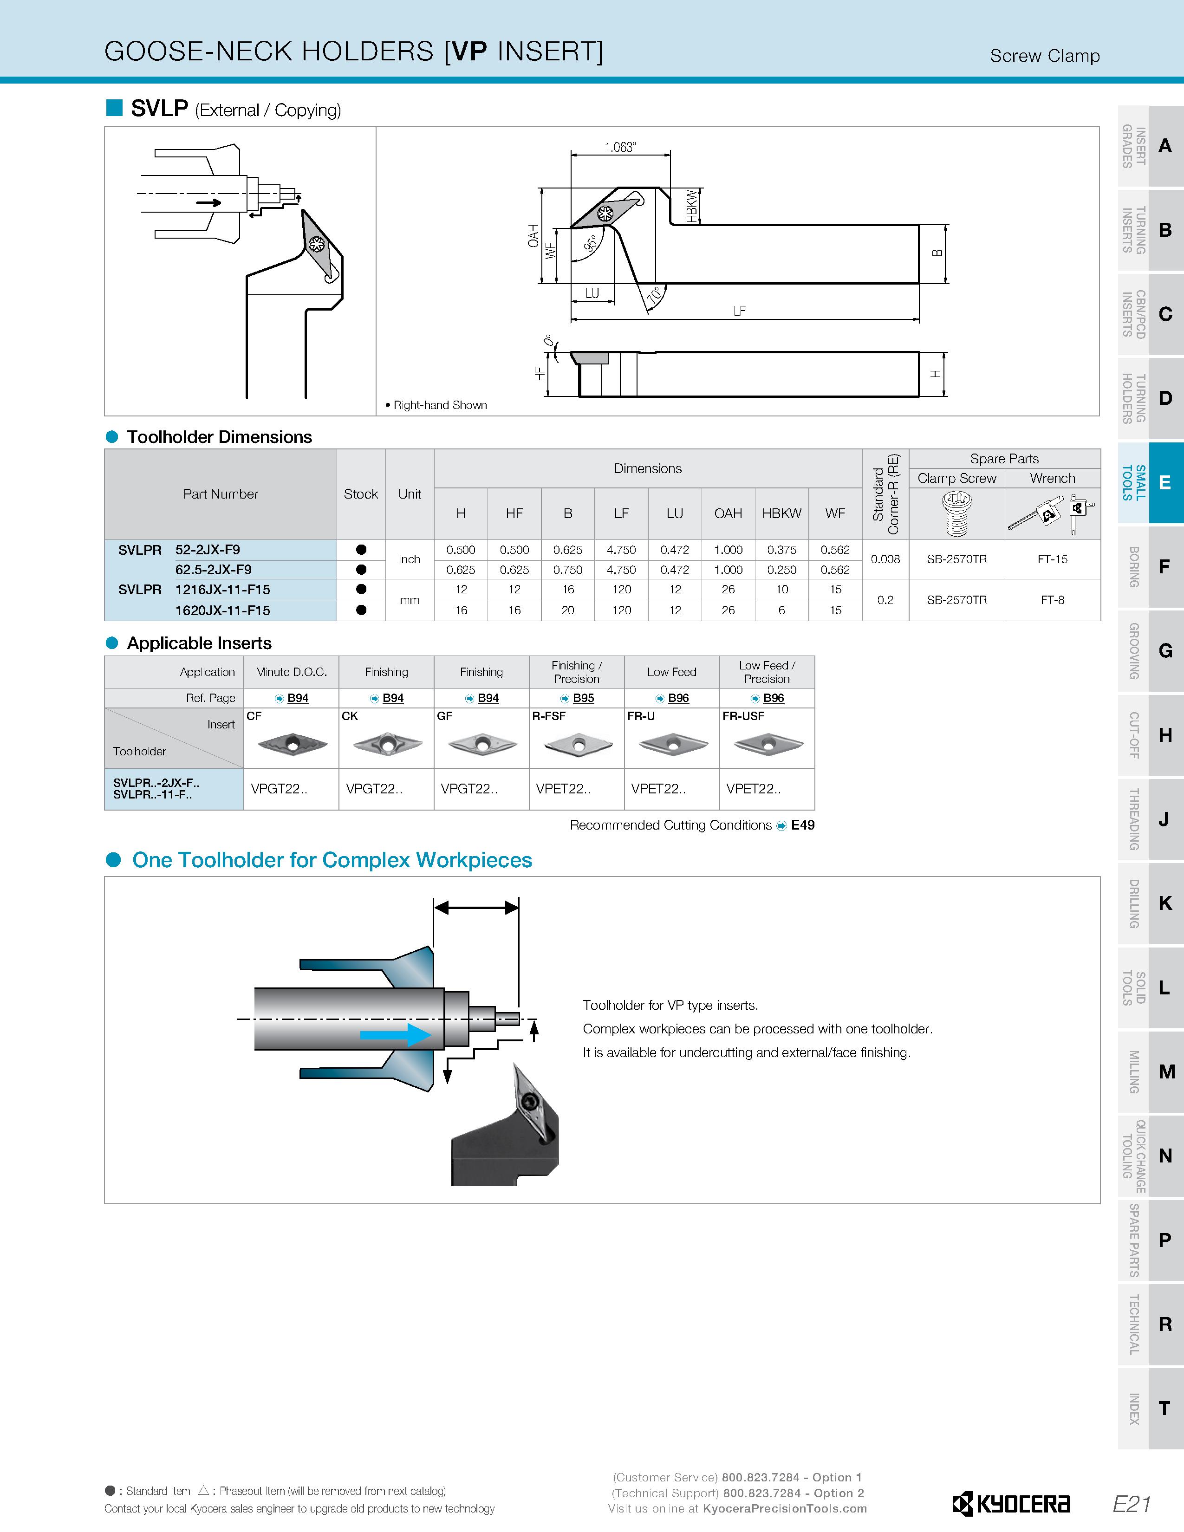Click the FT-8 wrench cell
This screenshot has height=1532, width=1184.
(1052, 600)
